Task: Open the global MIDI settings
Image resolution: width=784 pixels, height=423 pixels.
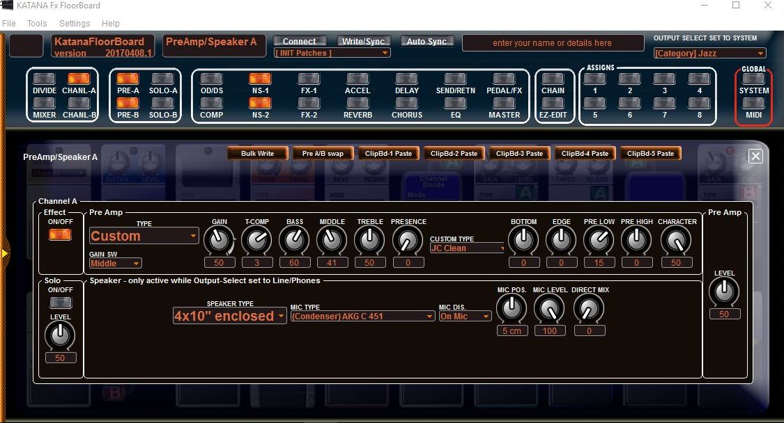Action: [x=753, y=103]
